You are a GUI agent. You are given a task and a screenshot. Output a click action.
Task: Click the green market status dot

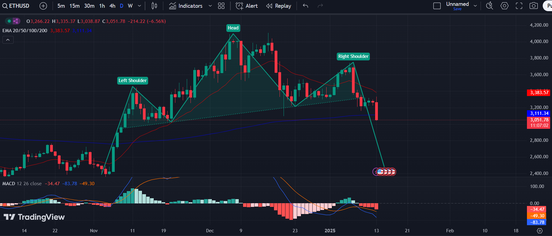(9, 21)
